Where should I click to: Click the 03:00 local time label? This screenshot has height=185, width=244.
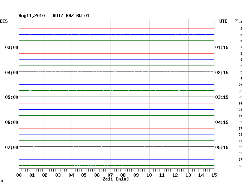tap(12, 47)
